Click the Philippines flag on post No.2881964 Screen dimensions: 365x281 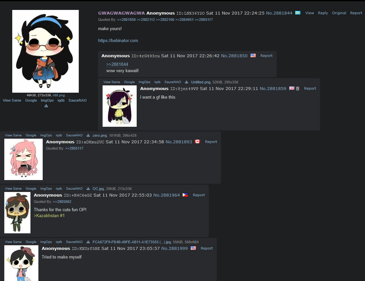(x=185, y=195)
